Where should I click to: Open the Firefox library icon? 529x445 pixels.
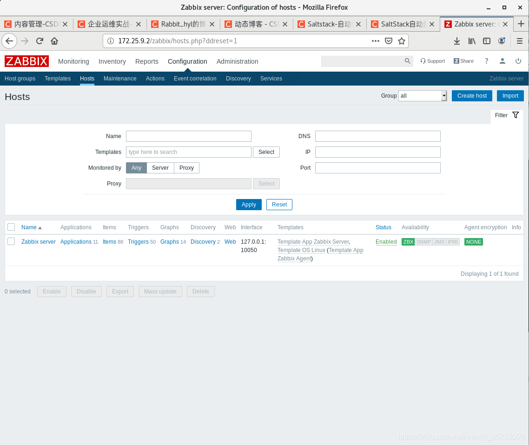pos(472,41)
